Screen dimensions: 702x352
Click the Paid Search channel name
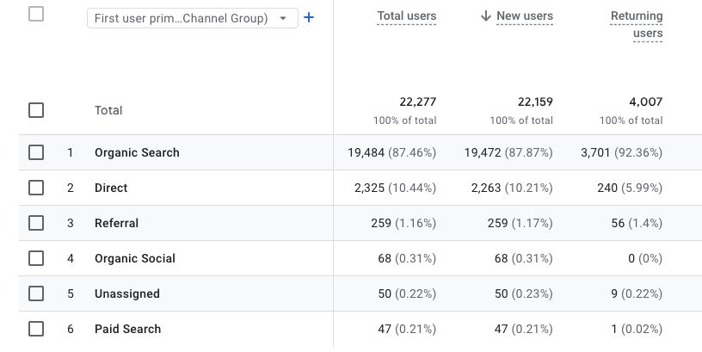tap(127, 329)
